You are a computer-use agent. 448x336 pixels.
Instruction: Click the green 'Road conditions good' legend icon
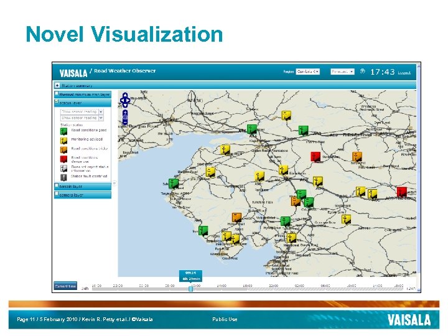[63, 131]
